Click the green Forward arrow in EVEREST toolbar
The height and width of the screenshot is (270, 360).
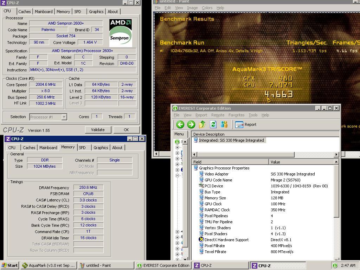pos(191,124)
